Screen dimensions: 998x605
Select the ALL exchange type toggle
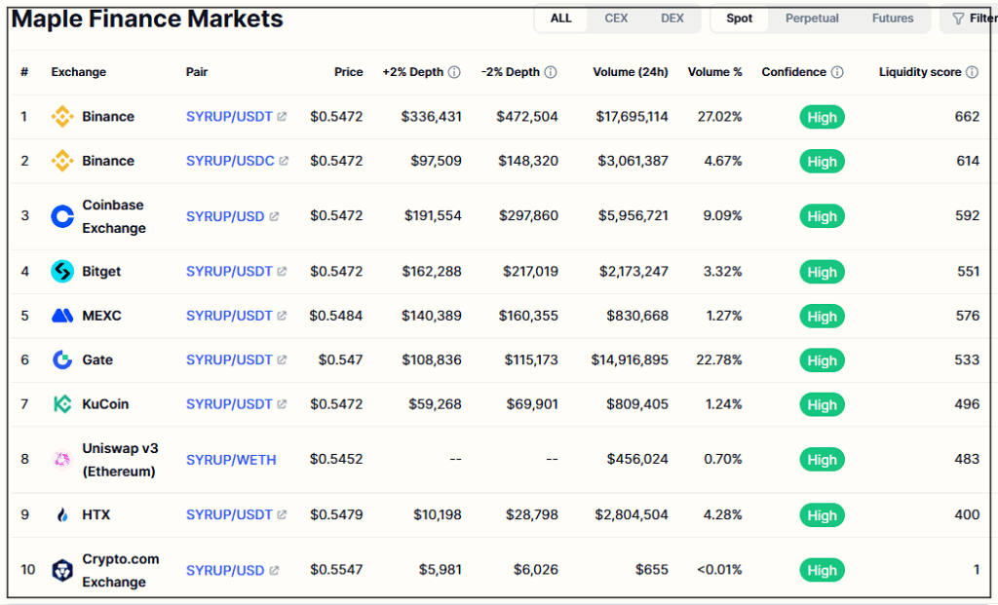[561, 19]
